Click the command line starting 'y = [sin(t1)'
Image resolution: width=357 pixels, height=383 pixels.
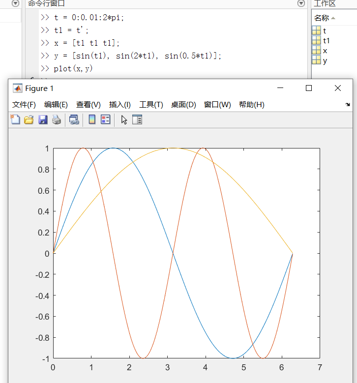point(138,56)
